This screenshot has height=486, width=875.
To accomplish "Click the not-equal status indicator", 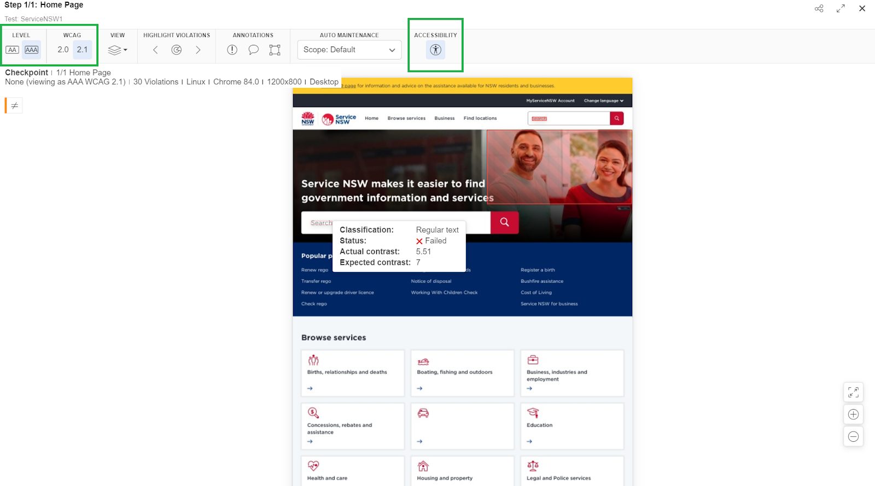I will coord(15,105).
